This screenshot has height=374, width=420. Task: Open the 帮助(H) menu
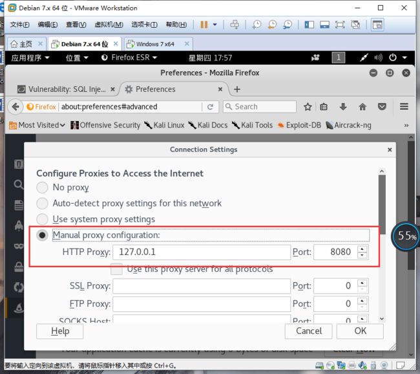[x=176, y=25]
